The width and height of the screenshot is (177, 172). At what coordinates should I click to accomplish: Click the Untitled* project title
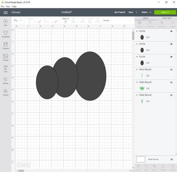pos(66,12)
